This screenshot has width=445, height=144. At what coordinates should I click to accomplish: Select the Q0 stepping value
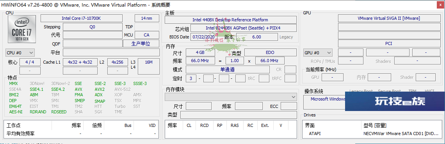pyautogui.click(x=92, y=27)
